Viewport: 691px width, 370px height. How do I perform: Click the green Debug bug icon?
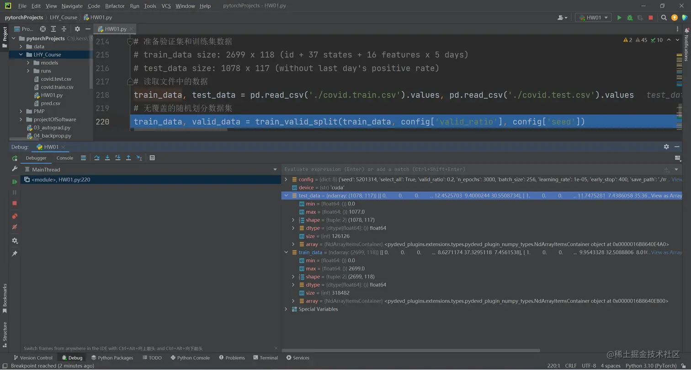(x=630, y=17)
